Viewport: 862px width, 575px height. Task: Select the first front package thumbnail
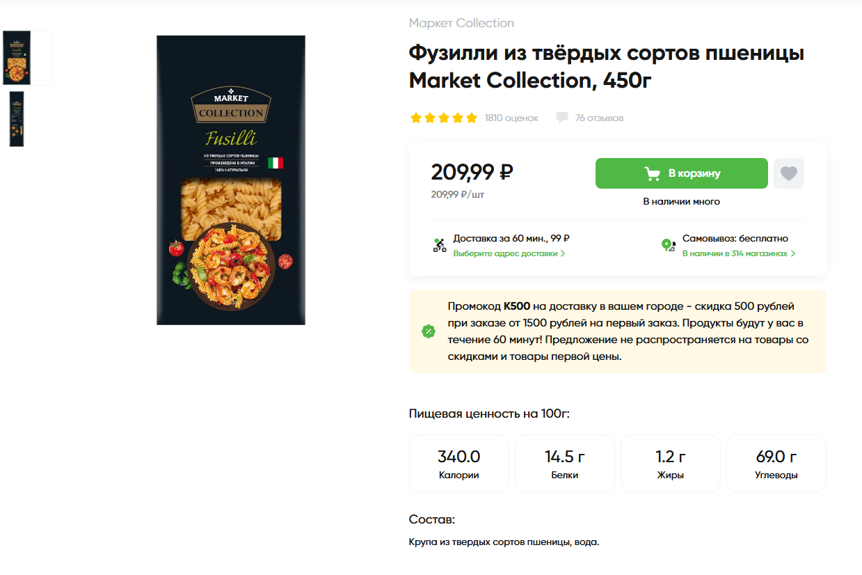17,58
